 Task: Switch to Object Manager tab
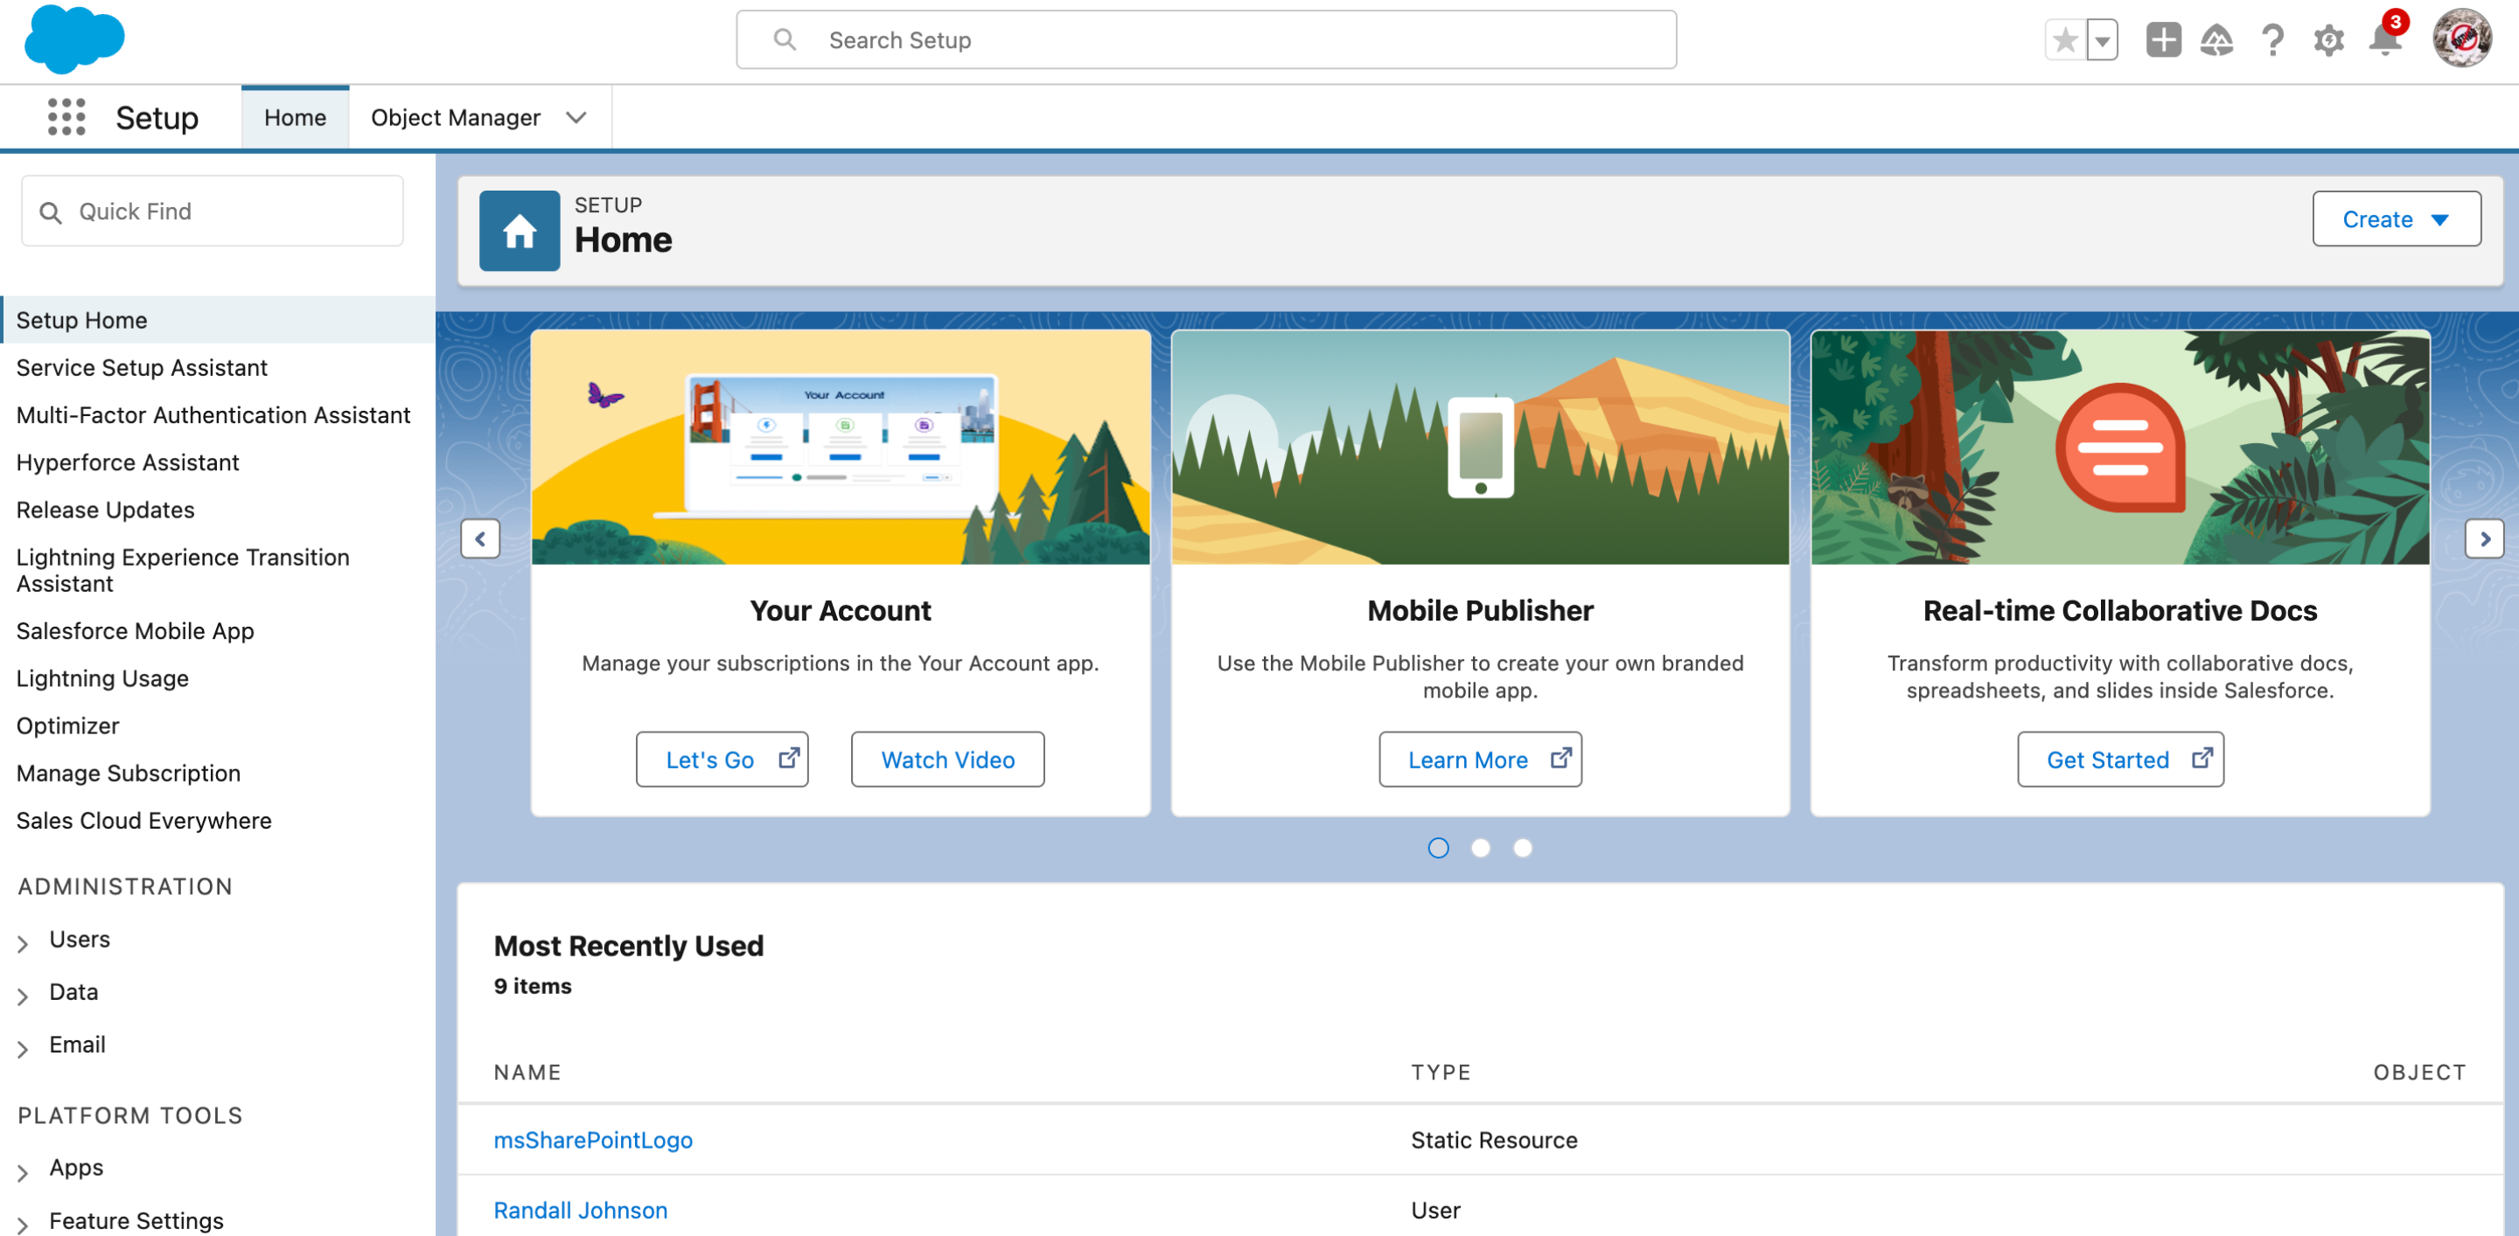456,117
